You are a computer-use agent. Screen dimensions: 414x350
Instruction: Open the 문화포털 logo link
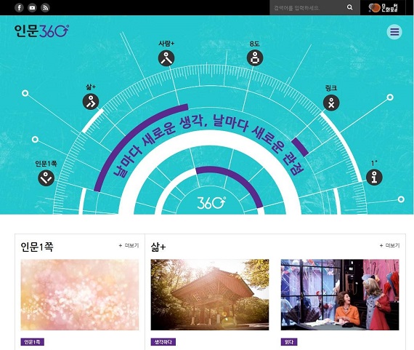coord(383,8)
